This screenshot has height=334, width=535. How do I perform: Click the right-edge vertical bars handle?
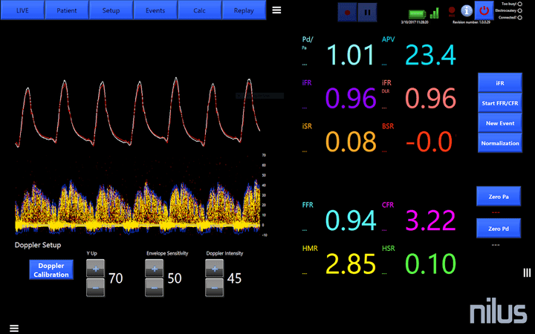coord(527,272)
